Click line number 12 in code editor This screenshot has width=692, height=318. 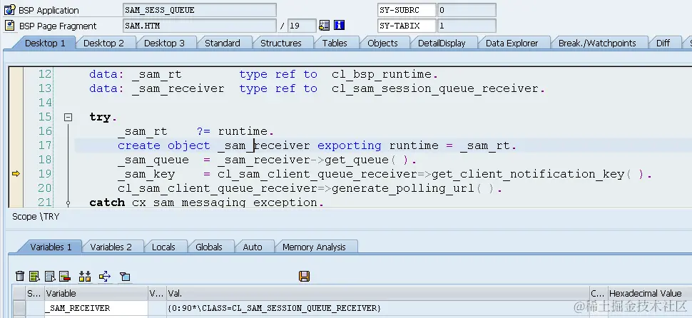[x=44, y=74]
